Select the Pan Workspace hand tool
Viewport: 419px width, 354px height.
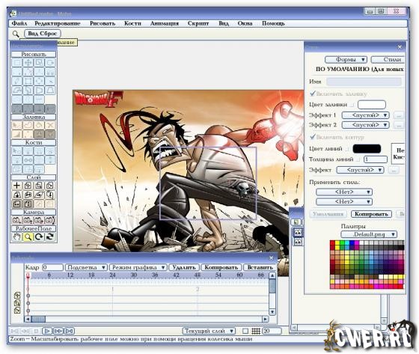[x=16, y=237]
